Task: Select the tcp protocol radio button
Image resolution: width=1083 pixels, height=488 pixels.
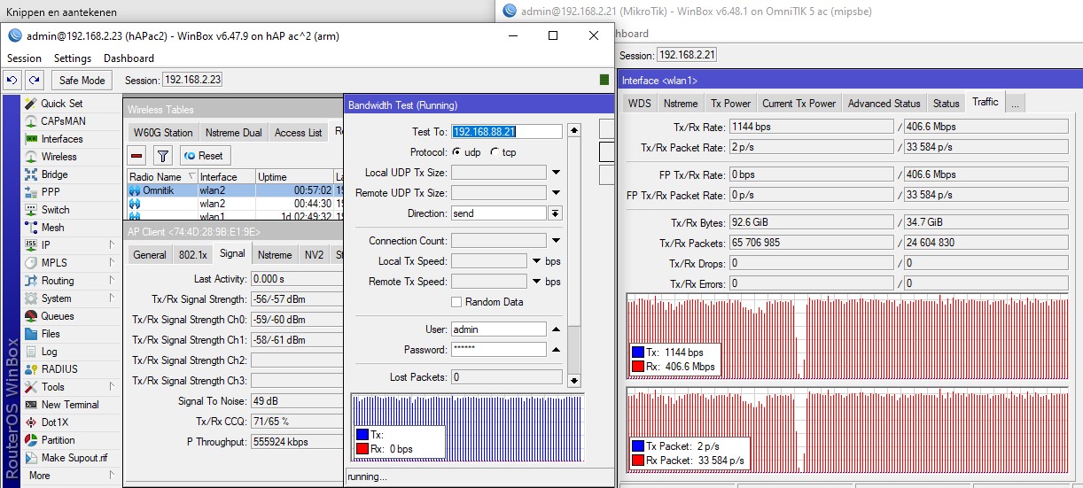Action: click(x=495, y=152)
